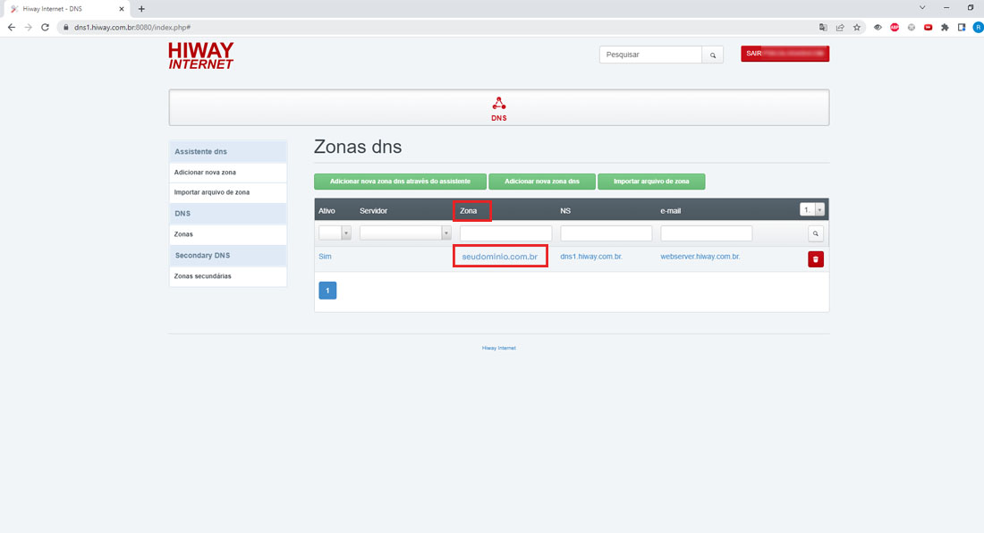984x533 pixels.
Task: Open the Adblock Plus extension
Action: (895, 27)
